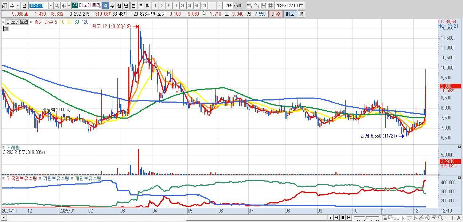
Task: Click the 매수 buy button
Action: (x=276, y=14)
